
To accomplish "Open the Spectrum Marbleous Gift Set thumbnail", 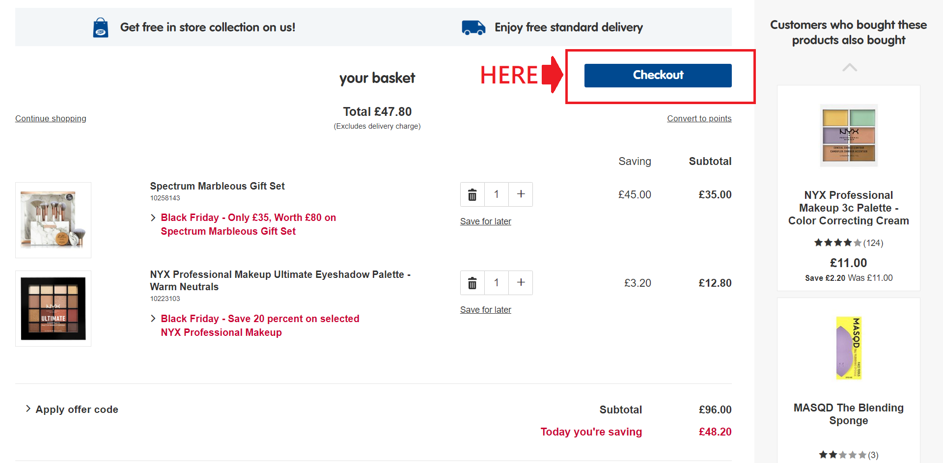I will [53, 220].
